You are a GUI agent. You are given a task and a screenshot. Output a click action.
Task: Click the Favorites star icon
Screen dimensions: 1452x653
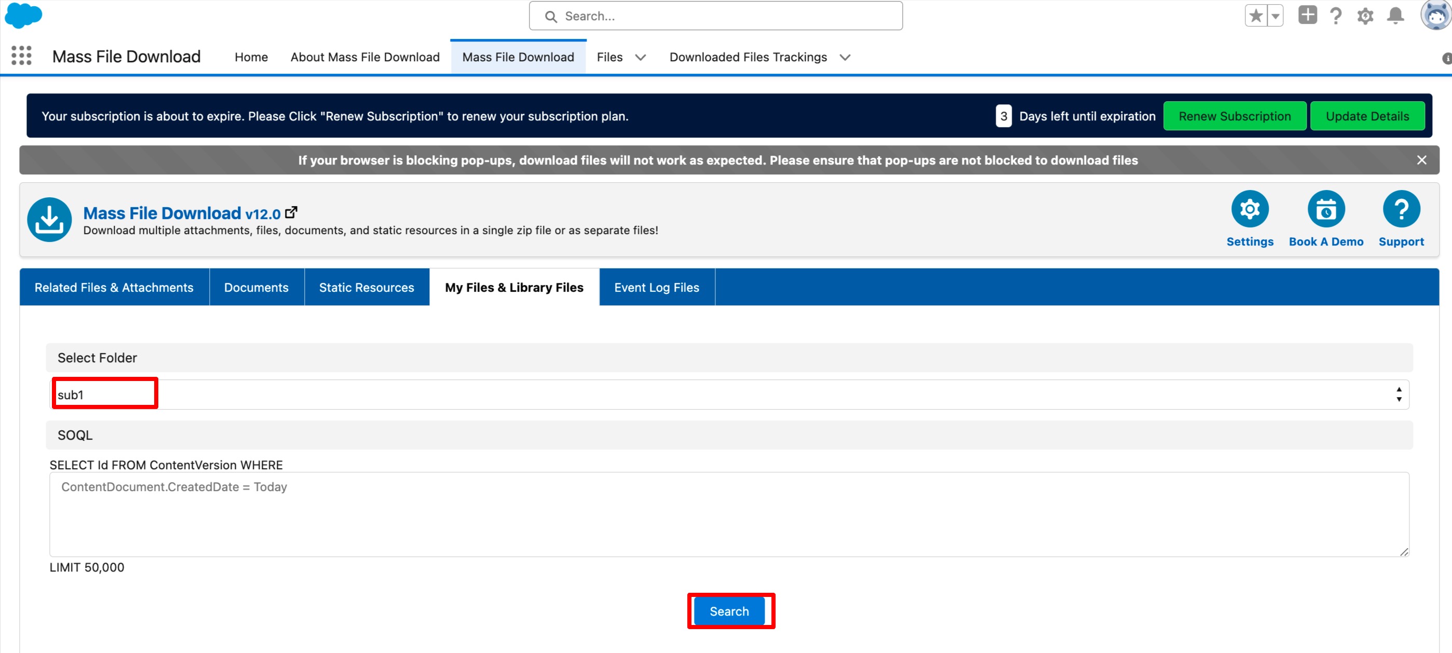(1256, 16)
